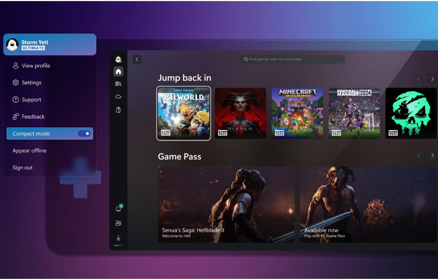Open the Store bag icon

coord(118,110)
